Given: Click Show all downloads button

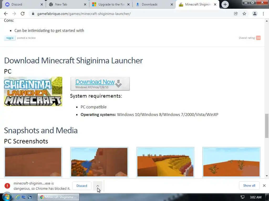Looking at the screenshot, I should pos(249,186).
